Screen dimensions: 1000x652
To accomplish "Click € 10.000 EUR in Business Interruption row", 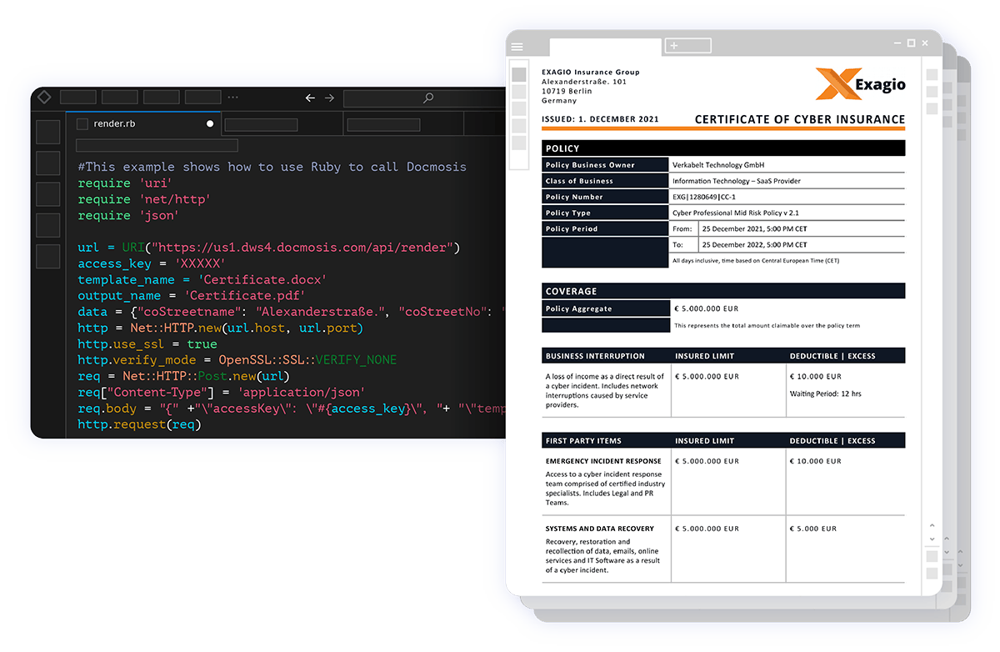I will pyautogui.click(x=816, y=376).
